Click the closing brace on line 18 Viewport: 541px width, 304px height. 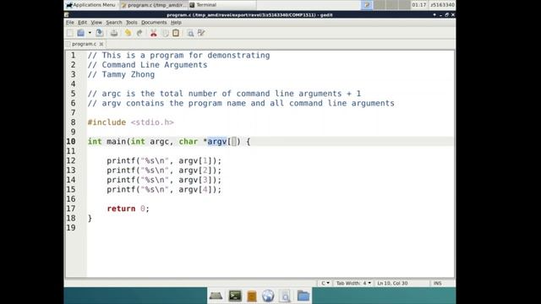pyautogui.click(x=90, y=218)
